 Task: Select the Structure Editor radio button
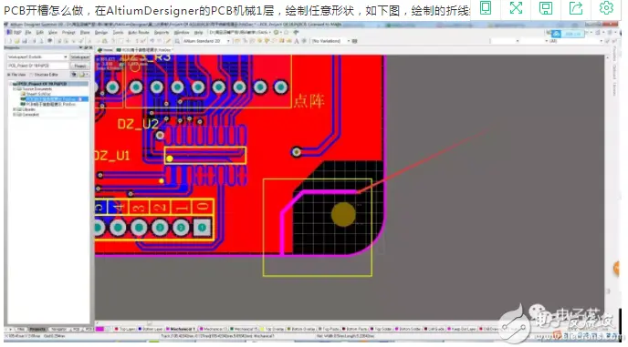[45, 75]
